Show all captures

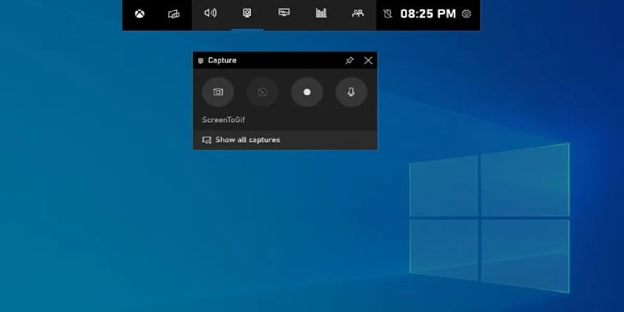[247, 139]
